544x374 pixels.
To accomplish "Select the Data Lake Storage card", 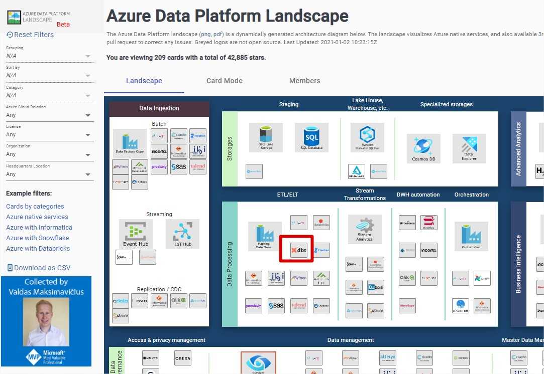I will click(266, 137).
